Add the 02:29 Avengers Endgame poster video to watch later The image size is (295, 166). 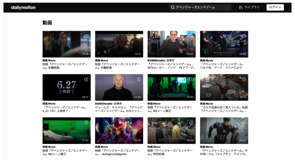coord(139,123)
